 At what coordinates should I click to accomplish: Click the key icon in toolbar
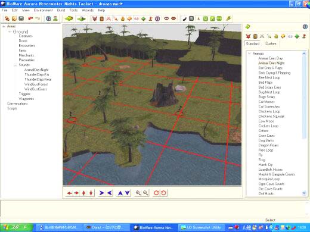tap(229, 18)
